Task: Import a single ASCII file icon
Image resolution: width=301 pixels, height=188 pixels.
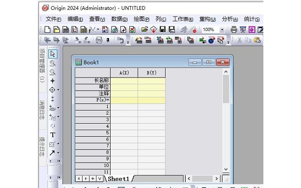Action: pyautogui.click(x=148, y=40)
